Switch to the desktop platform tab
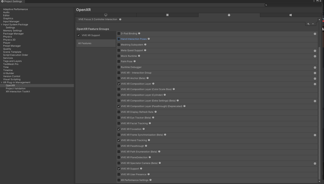Screen dimensions: 324x184 point(106,15)
